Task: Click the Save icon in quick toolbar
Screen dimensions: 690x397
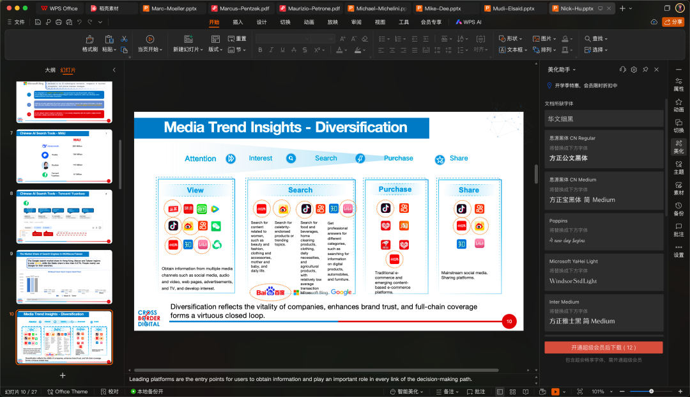Action: (38, 22)
